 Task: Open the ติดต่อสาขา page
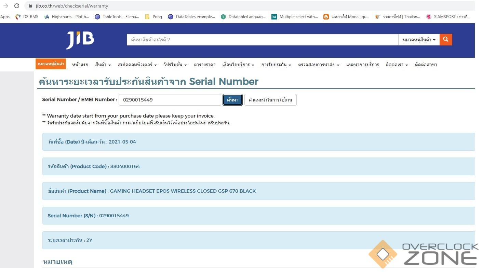coord(426,65)
